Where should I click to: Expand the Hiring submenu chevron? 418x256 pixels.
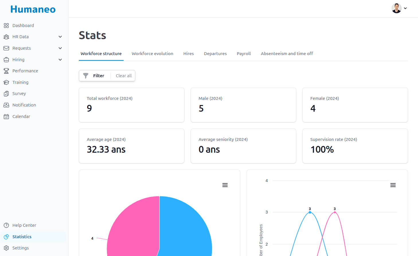(x=60, y=60)
